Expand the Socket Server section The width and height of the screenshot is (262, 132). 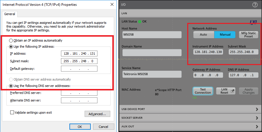point(190,118)
